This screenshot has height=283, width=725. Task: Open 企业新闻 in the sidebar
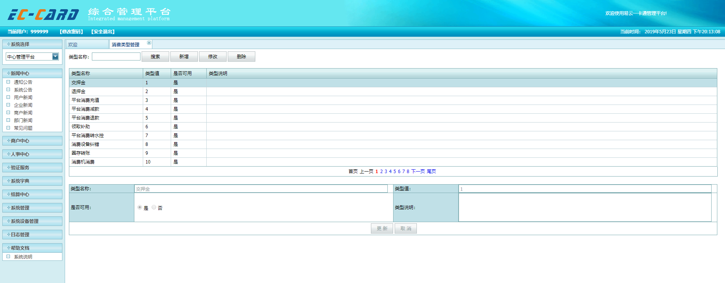pos(23,105)
